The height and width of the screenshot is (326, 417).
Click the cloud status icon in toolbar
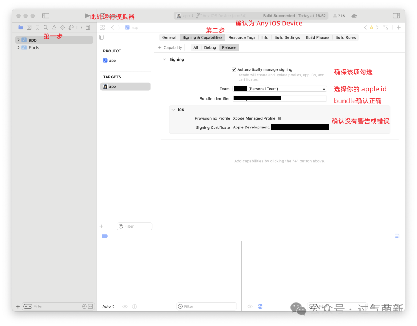click(x=354, y=16)
